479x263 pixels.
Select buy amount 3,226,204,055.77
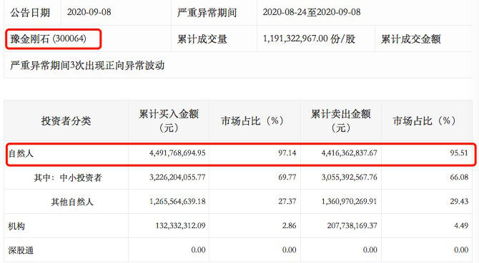click(177, 177)
